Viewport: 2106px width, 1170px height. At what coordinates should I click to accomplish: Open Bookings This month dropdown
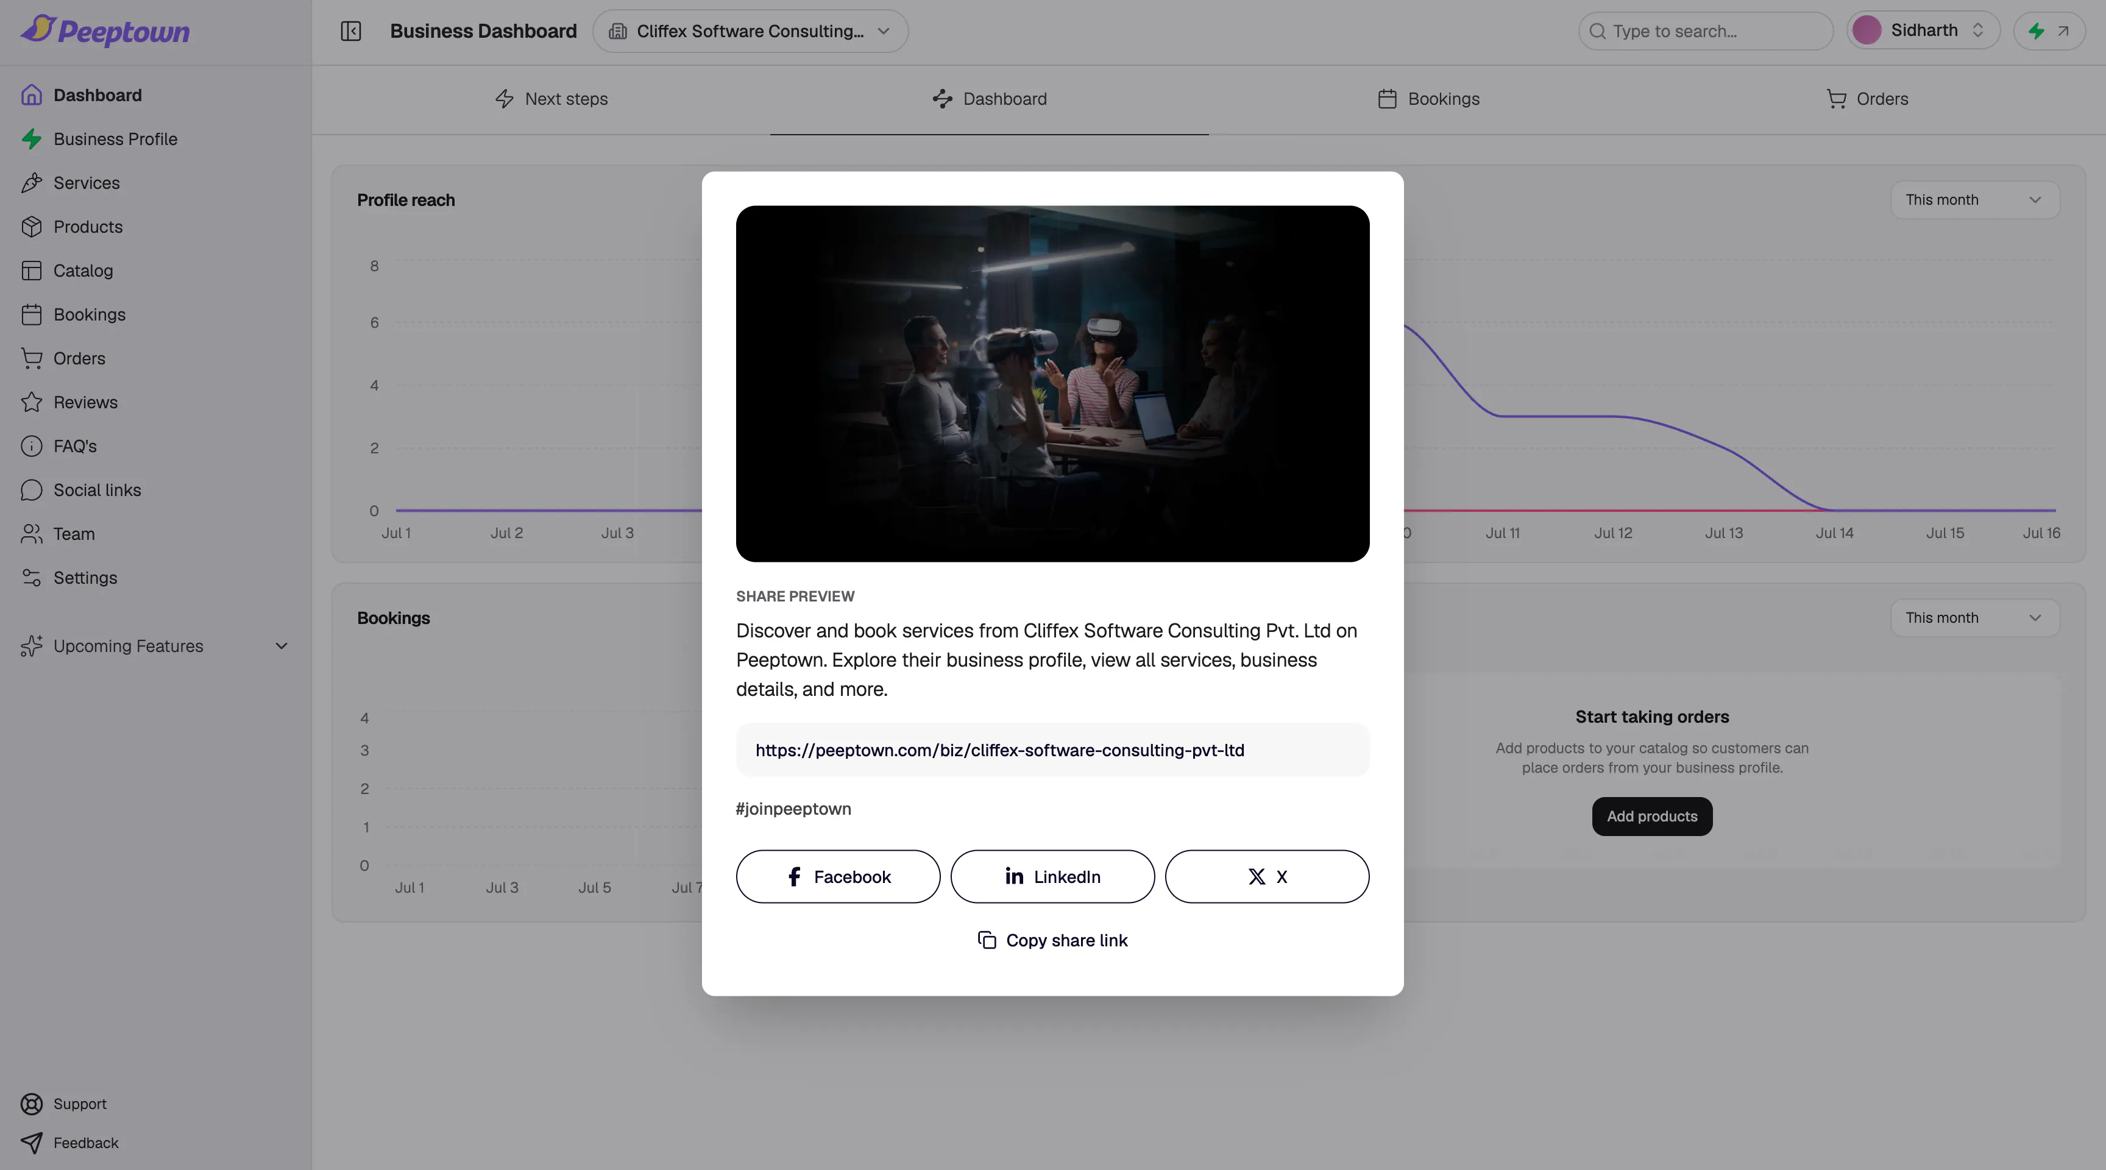pyautogui.click(x=1974, y=618)
